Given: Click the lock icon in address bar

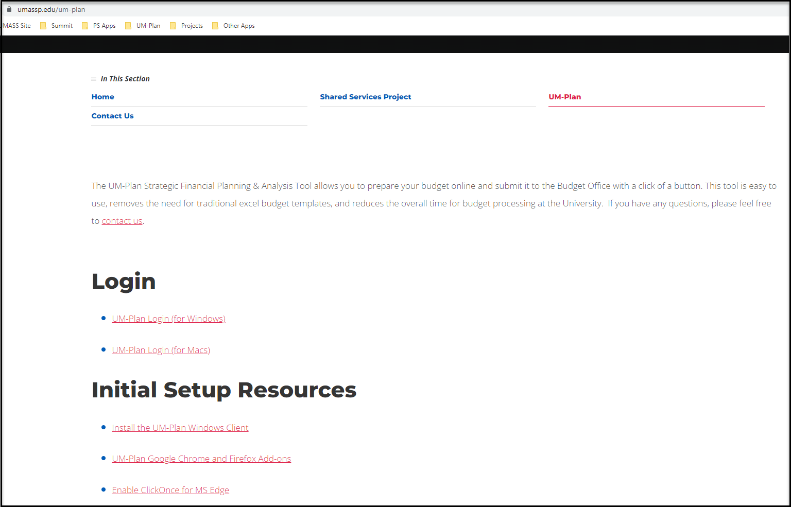Looking at the screenshot, I should click(x=9, y=9).
